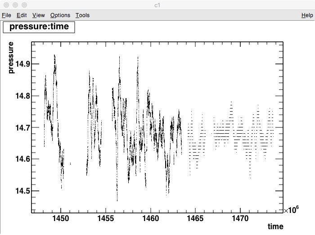Click the time x-axis title

(275, 226)
